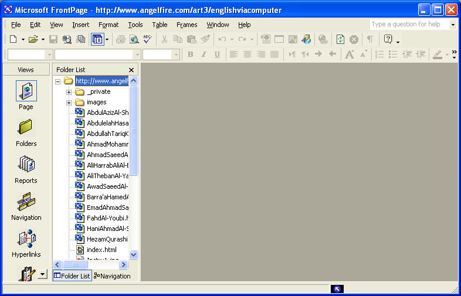Switch to the Navigation pane tab

pyautogui.click(x=113, y=276)
